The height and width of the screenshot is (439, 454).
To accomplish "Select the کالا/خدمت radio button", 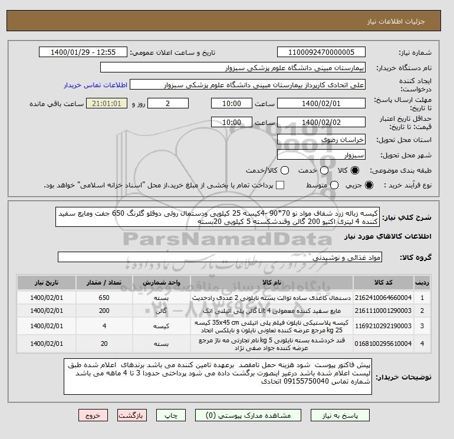I will [x=285, y=170].
